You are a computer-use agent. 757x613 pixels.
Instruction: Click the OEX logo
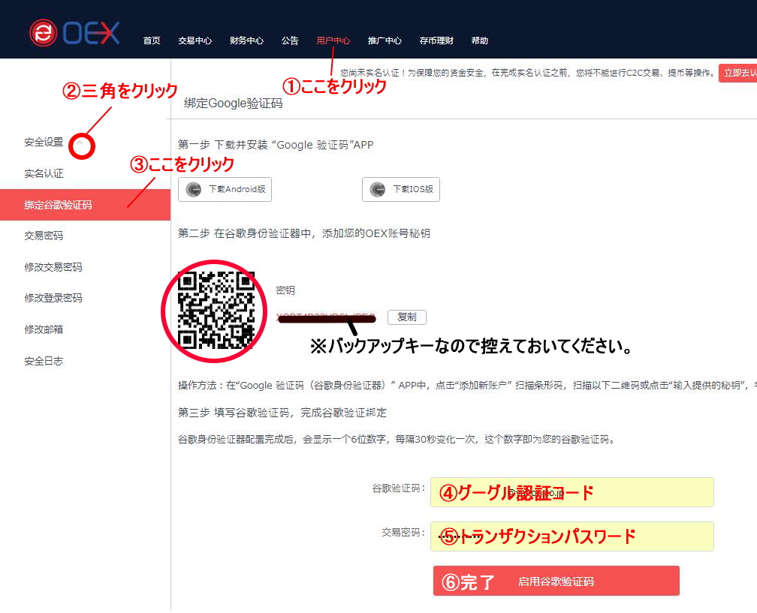click(74, 32)
